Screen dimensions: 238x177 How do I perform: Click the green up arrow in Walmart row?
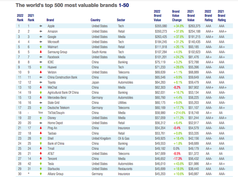click(x=41, y=47)
